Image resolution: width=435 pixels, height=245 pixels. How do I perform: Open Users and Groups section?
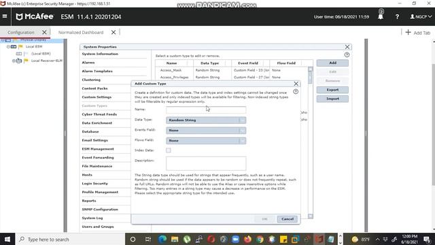pos(98,227)
